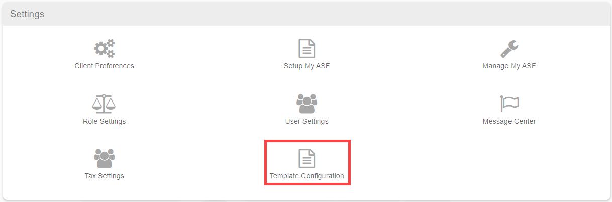Image resolution: width=612 pixels, height=202 pixels.
Task: Click the Template Configuration document icon
Action: point(307,158)
